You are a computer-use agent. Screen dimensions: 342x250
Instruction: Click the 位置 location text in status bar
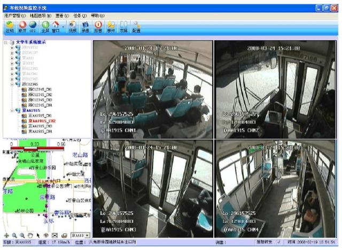[106, 242]
